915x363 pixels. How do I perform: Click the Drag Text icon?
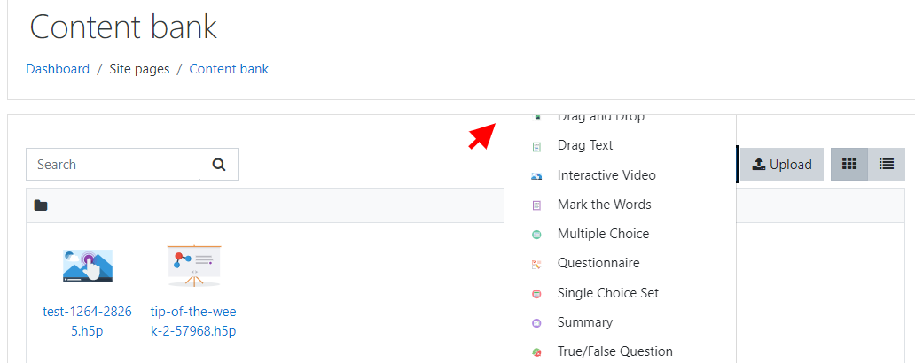[537, 148]
